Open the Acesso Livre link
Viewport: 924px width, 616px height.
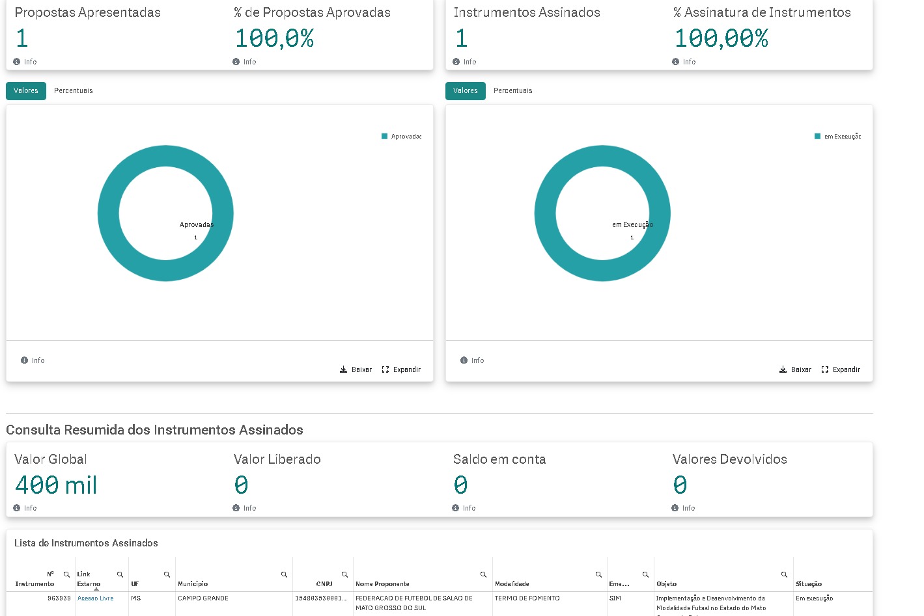coord(95,598)
